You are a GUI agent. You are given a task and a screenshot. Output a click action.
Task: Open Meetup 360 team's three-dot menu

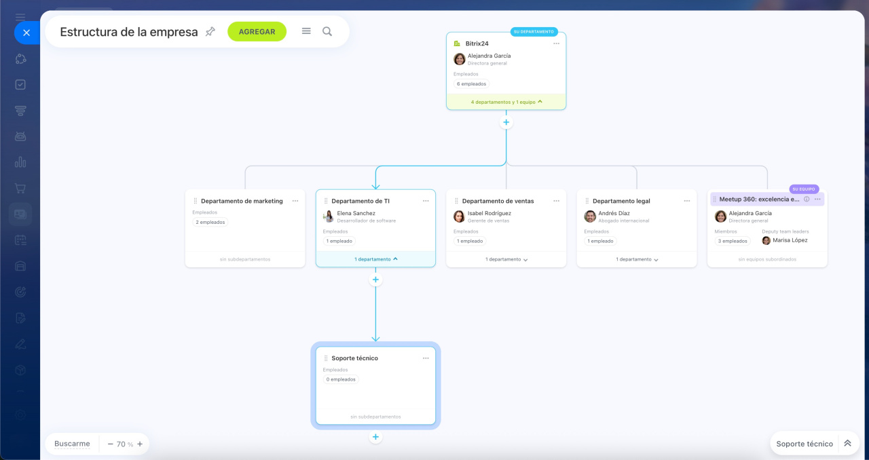click(x=817, y=199)
